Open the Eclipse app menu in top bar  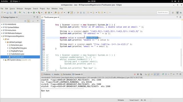15,1
